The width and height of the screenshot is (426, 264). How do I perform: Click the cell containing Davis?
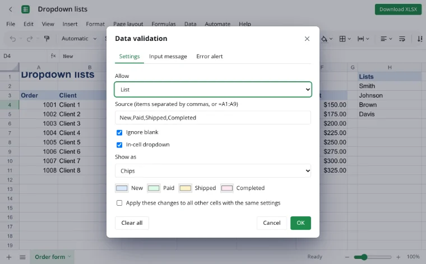pyautogui.click(x=390, y=114)
